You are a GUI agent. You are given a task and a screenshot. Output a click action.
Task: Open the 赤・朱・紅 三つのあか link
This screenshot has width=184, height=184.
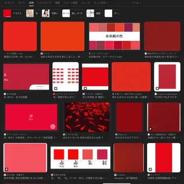(80, 178)
